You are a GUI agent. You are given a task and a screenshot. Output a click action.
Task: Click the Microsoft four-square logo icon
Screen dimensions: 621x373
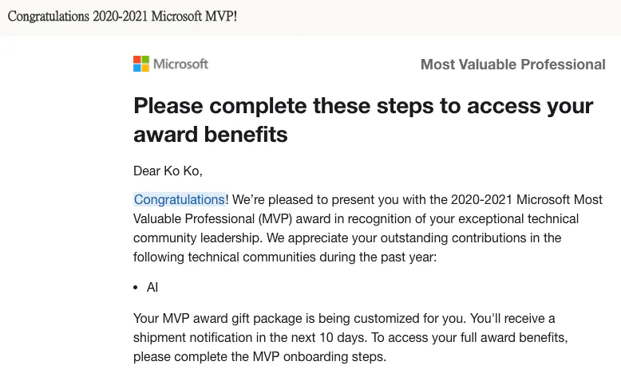pyautogui.click(x=141, y=64)
